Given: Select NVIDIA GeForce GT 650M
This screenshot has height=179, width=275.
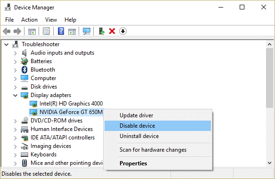Looking at the screenshot, I should [71, 112].
